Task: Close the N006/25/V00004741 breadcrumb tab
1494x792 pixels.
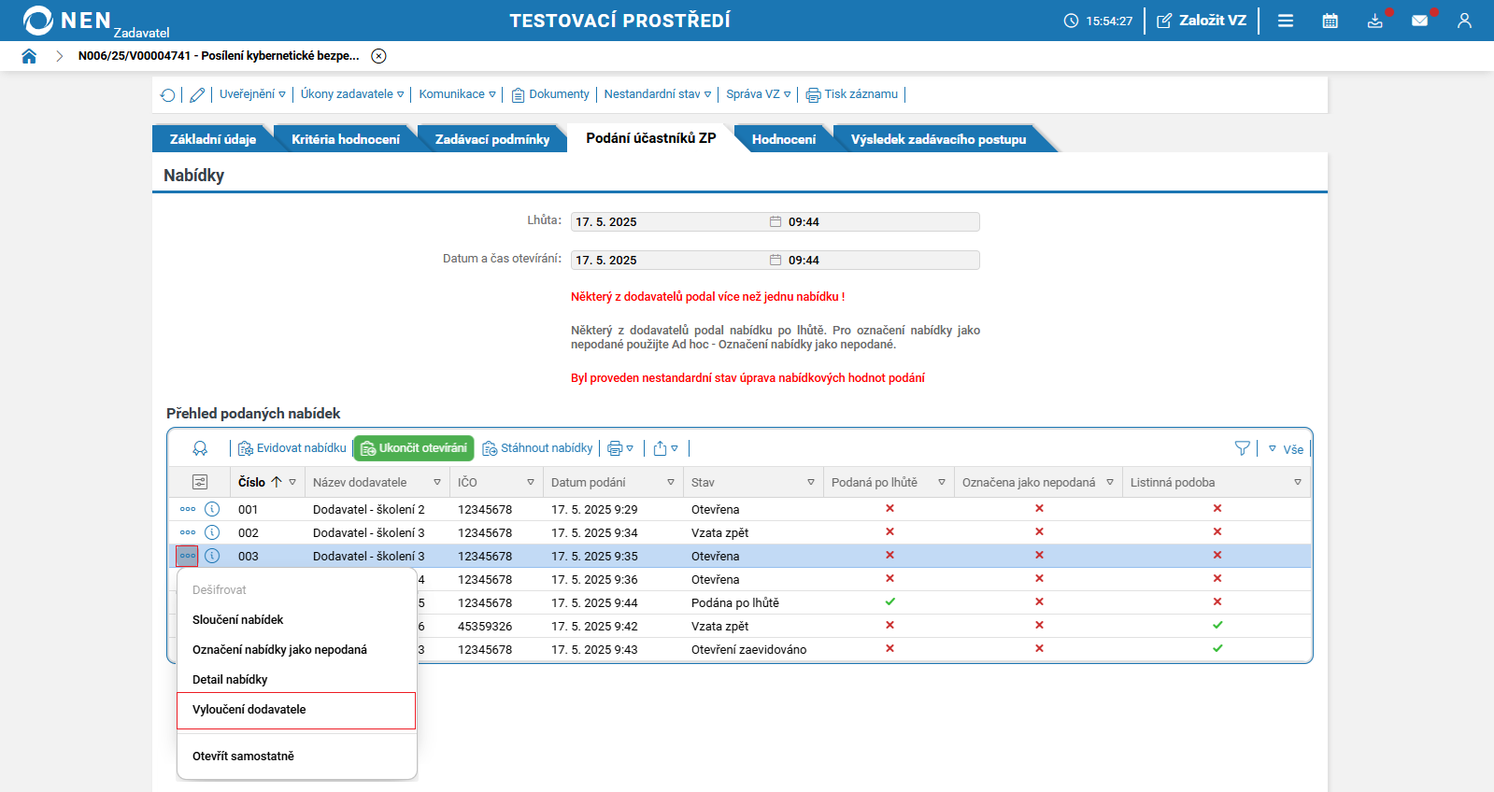Action: (378, 56)
